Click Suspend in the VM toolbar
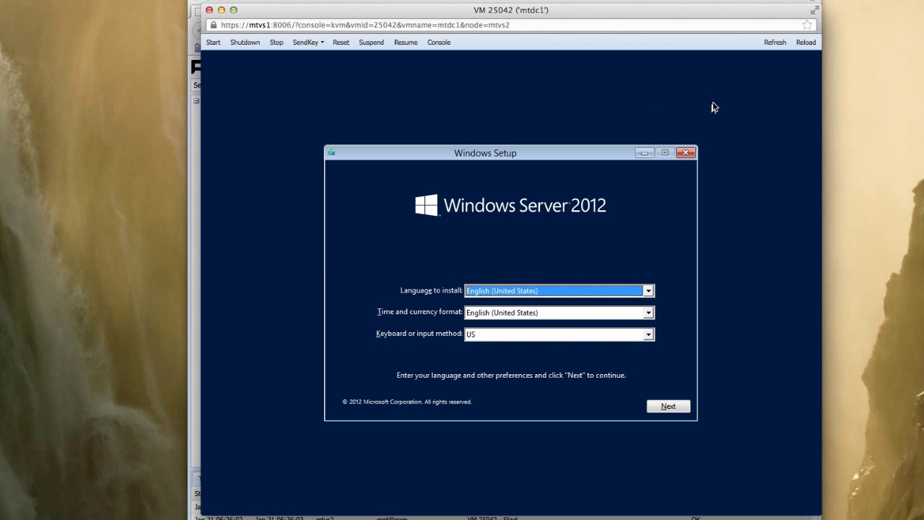924x520 pixels. tap(371, 43)
